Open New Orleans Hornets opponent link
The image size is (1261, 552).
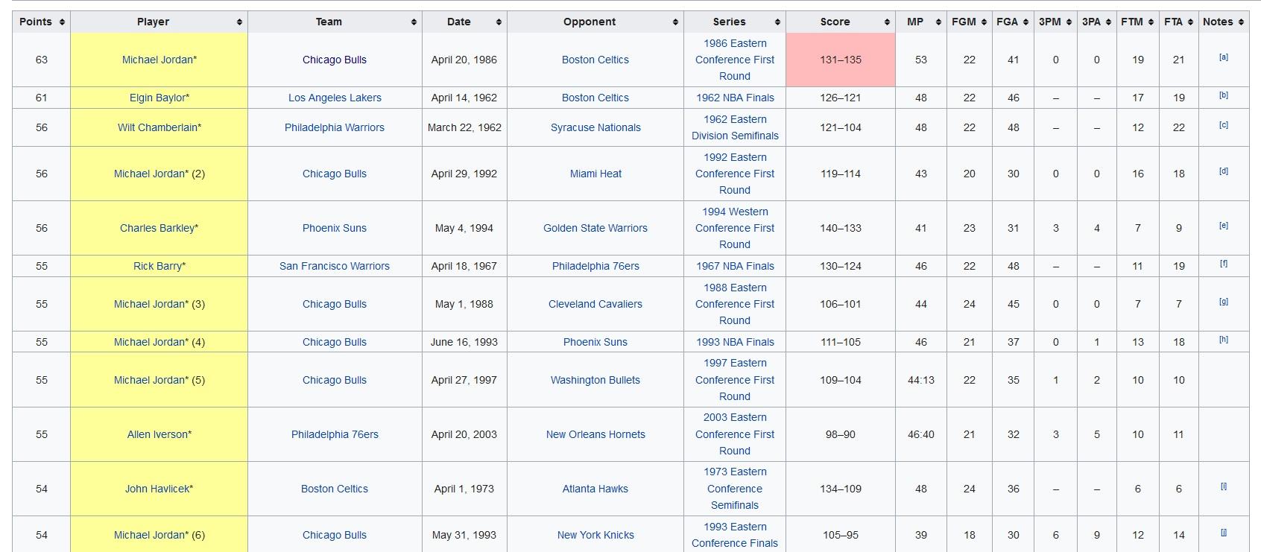tap(595, 434)
